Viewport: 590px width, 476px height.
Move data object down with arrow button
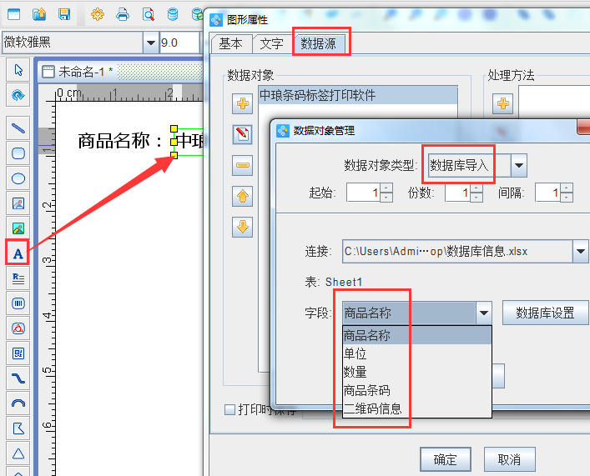coord(242,227)
